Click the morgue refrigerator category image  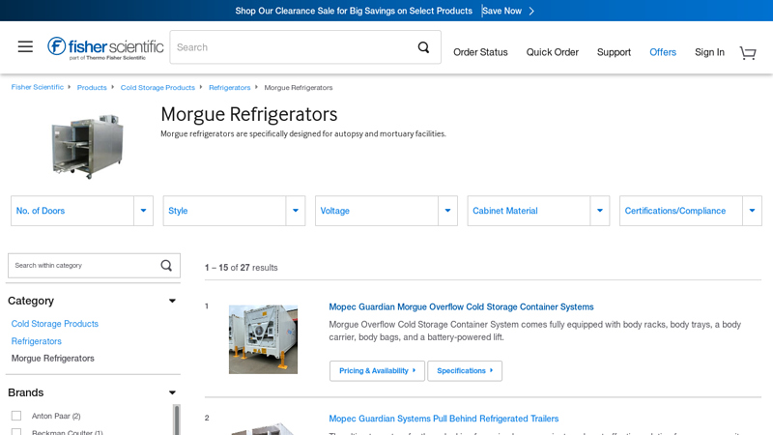pos(88,147)
